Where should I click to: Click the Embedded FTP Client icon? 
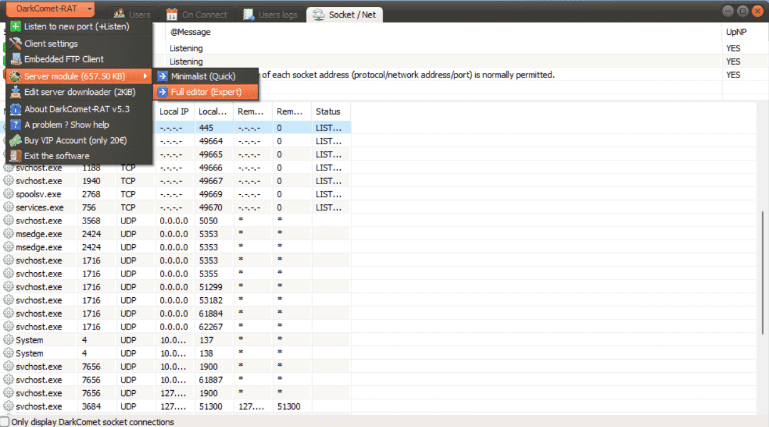click(16, 59)
